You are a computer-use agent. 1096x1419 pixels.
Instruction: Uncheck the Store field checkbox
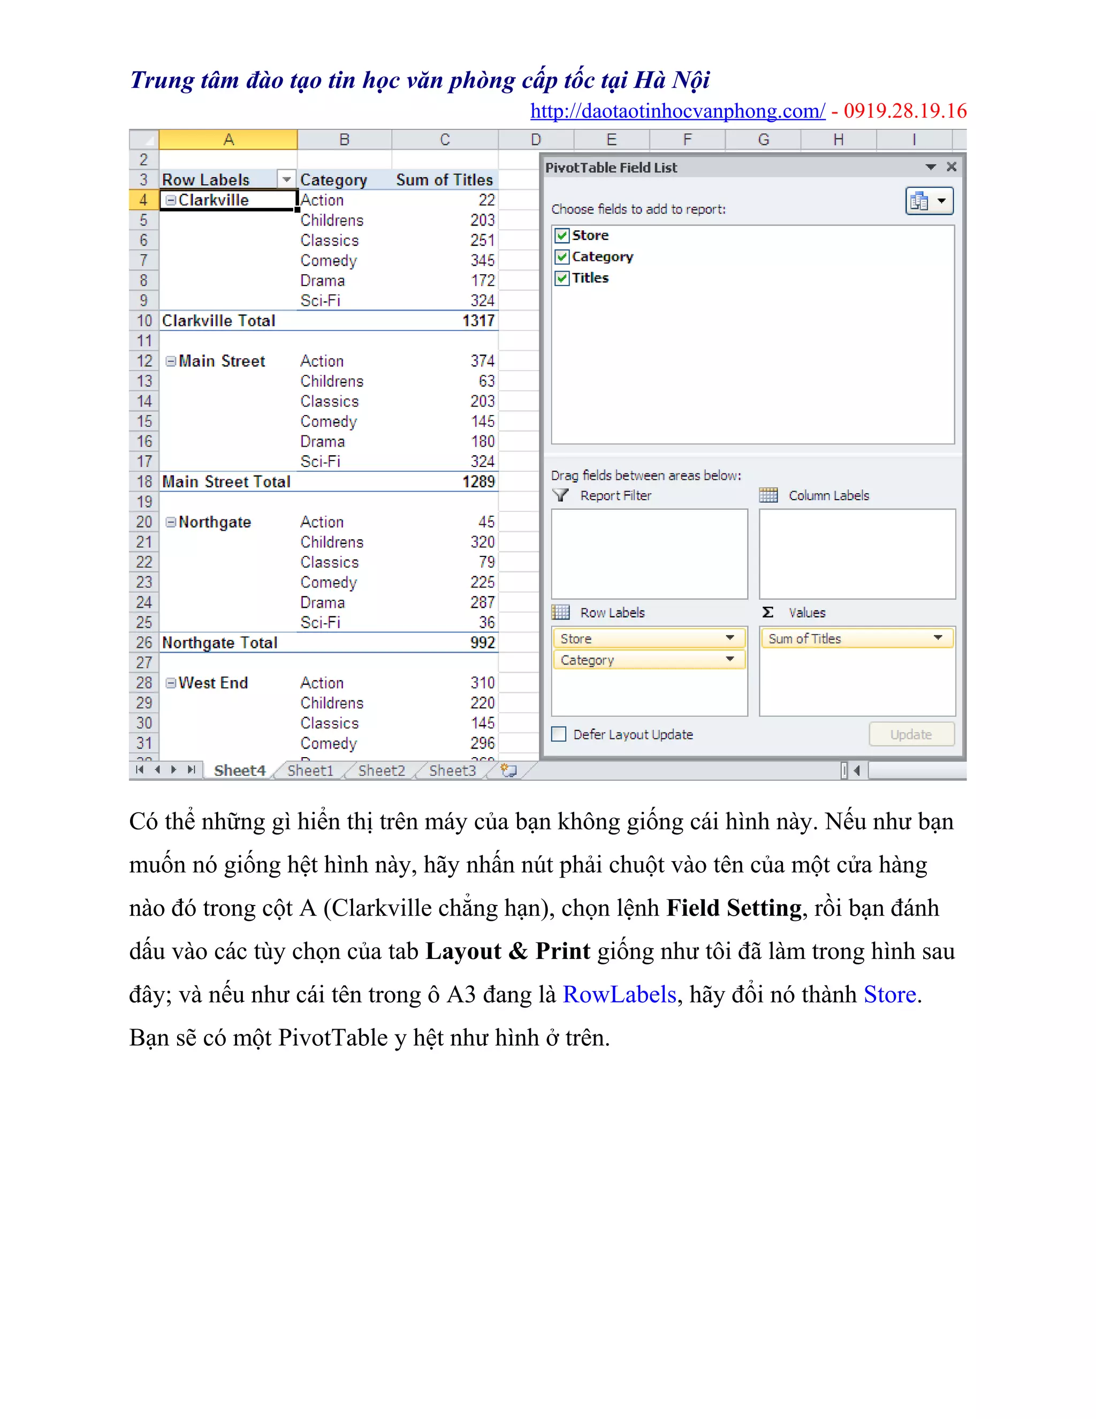[562, 236]
